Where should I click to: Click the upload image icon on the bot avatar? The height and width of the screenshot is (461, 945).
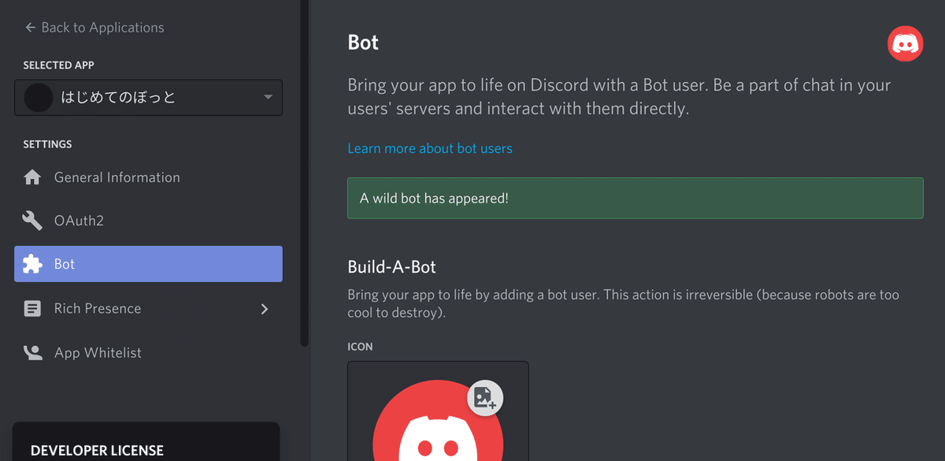(x=485, y=398)
